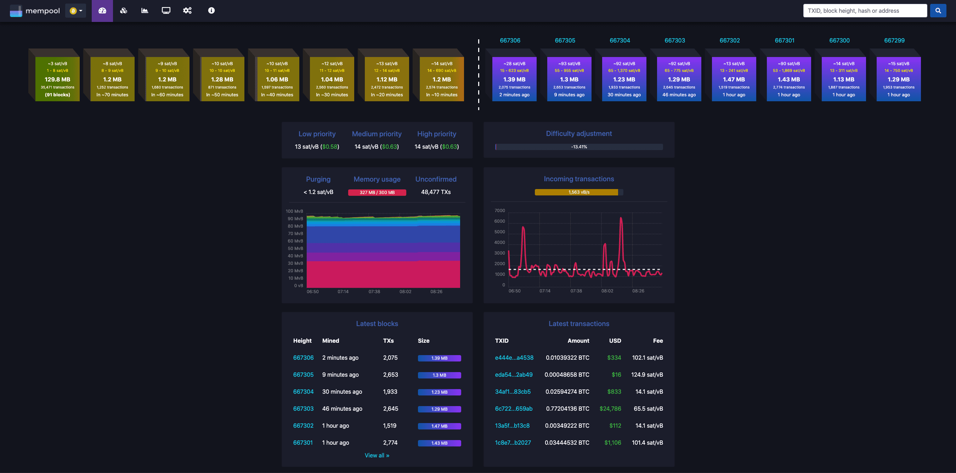
Task: Click the ~3 sat/vB pending mempool block
Action: tap(58, 78)
